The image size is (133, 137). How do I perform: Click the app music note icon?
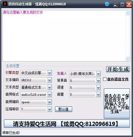click(5, 4)
